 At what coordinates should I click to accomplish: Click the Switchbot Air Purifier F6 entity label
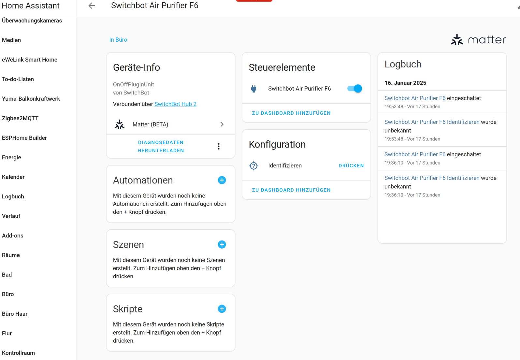[x=299, y=89]
